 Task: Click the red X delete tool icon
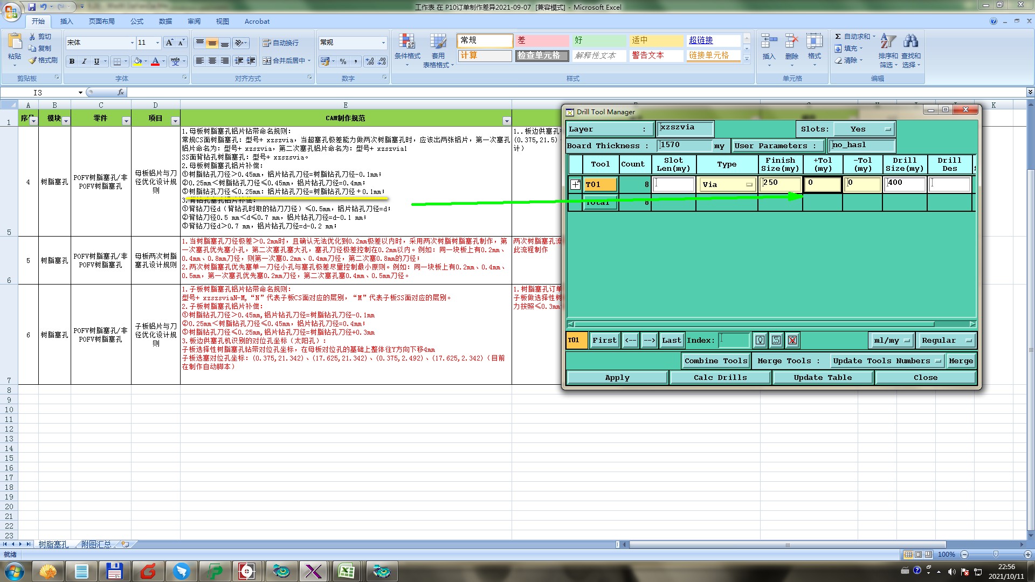pyautogui.click(x=792, y=340)
